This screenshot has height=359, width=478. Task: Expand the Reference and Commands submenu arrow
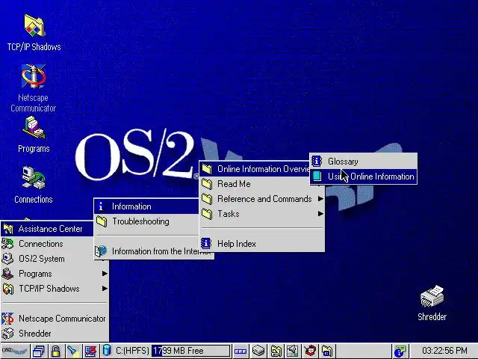320,199
